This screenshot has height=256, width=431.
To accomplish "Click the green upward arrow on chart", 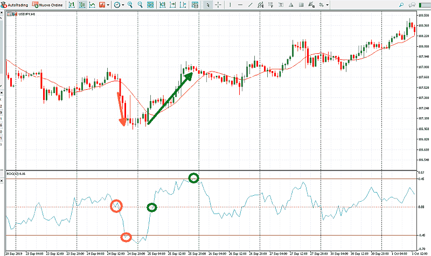I will pyautogui.click(x=170, y=98).
